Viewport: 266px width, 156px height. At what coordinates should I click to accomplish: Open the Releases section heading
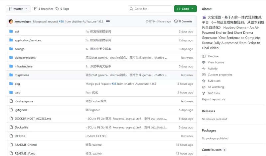208,111
